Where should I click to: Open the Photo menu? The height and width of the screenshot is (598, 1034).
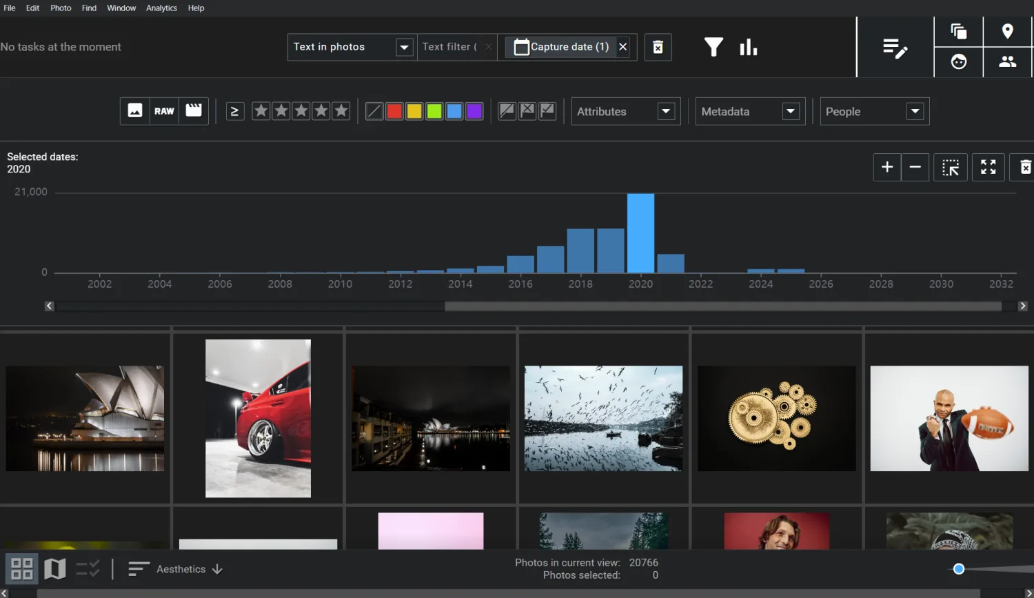[61, 8]
